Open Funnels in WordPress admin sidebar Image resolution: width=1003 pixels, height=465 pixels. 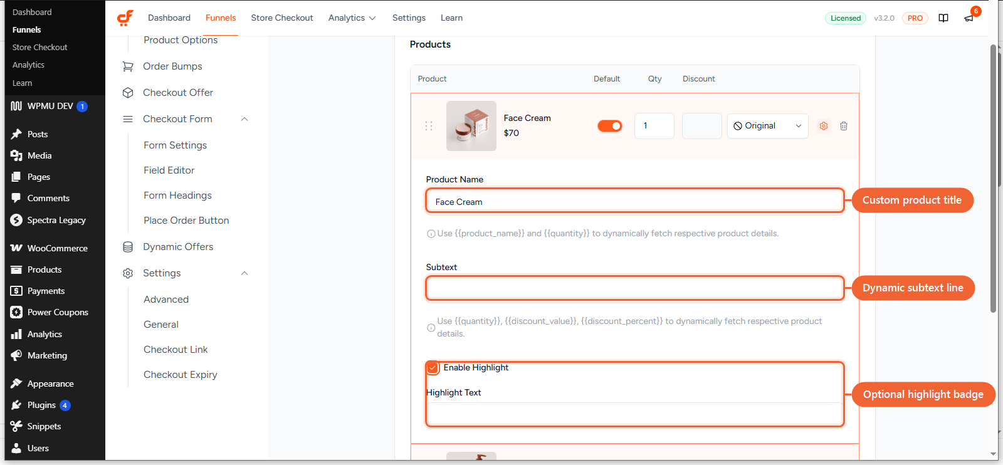tap(27, 29)
